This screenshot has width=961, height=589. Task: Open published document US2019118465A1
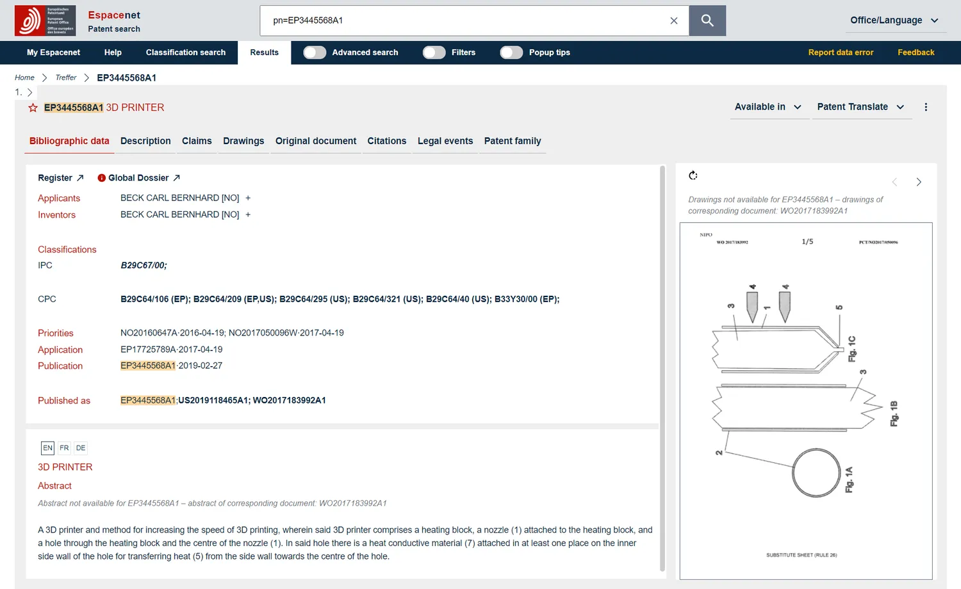click(214, 401)
